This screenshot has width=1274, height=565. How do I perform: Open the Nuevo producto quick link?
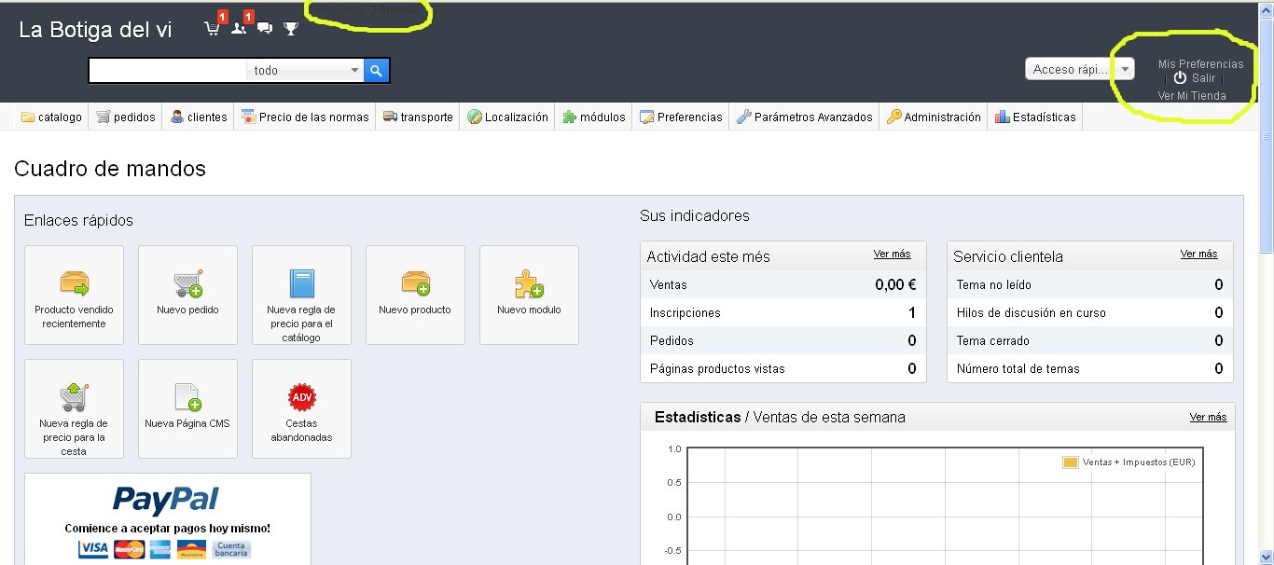(x=415, y=295)
